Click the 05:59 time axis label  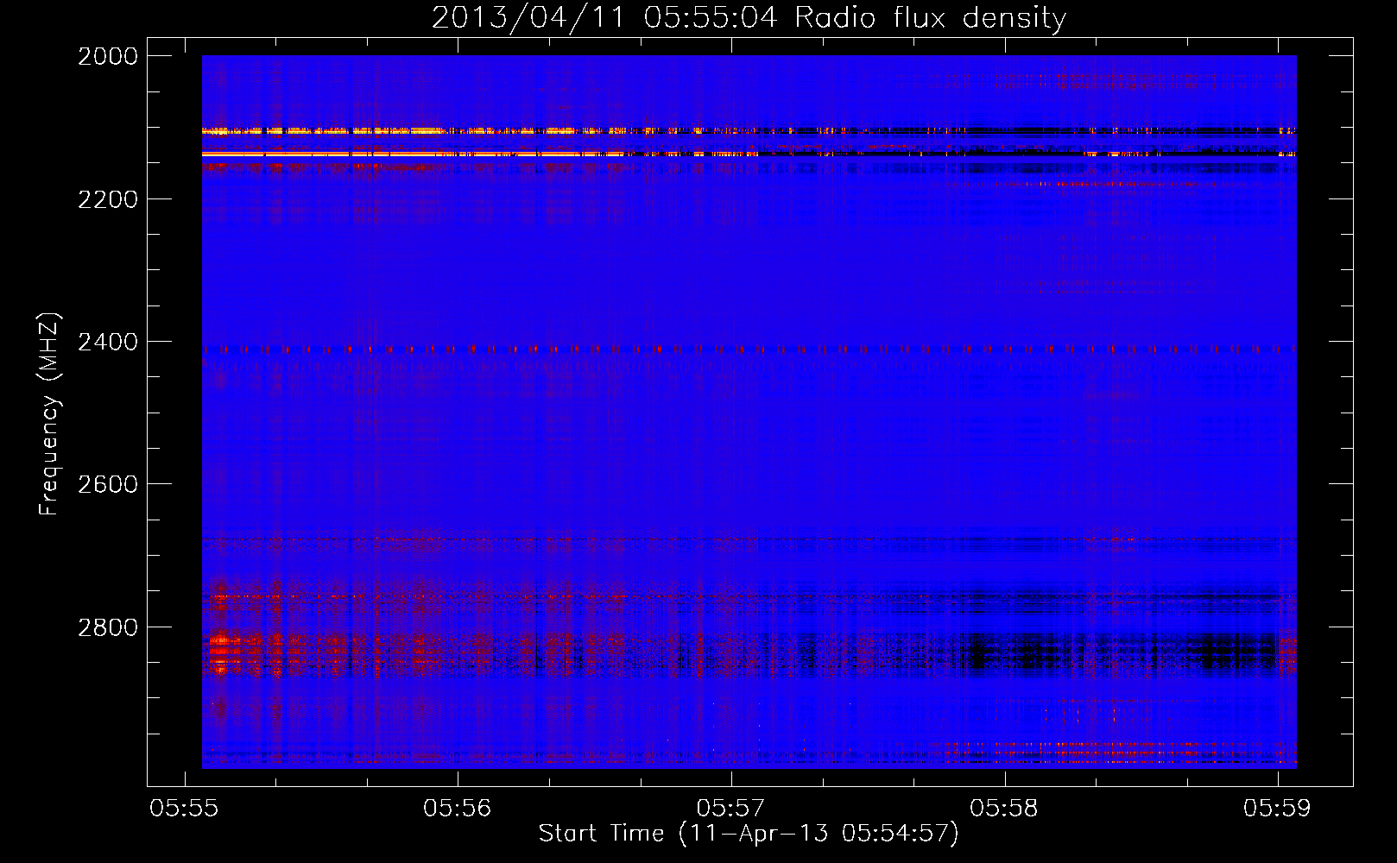1277,808
